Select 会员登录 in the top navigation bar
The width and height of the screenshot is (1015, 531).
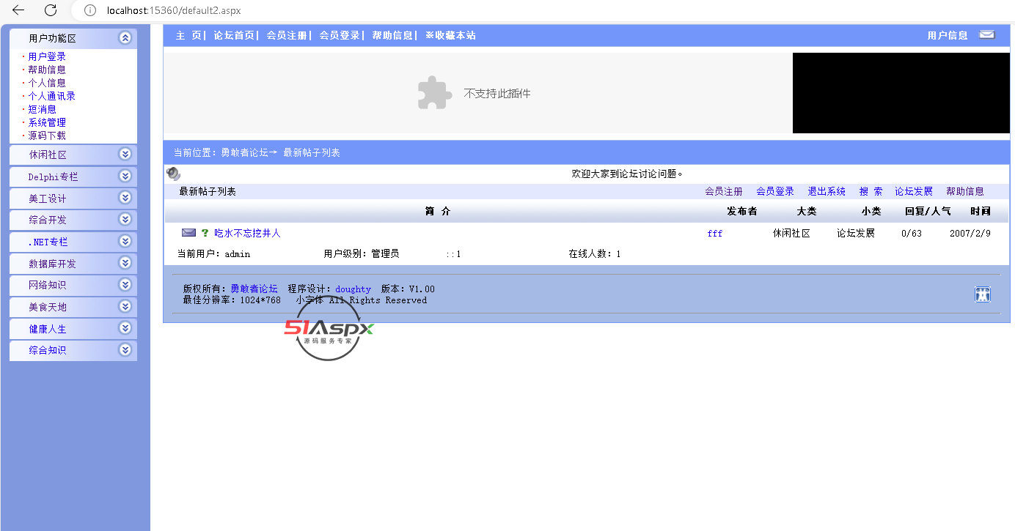(x=340, y=35)
